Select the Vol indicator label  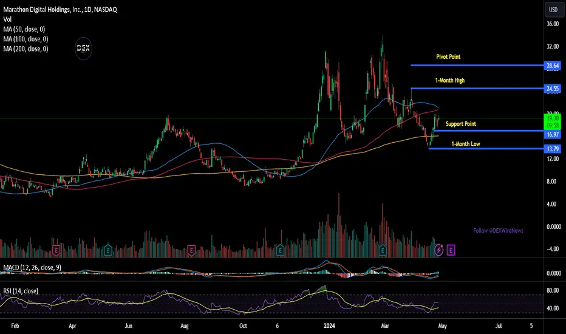[x=7, y=19]
